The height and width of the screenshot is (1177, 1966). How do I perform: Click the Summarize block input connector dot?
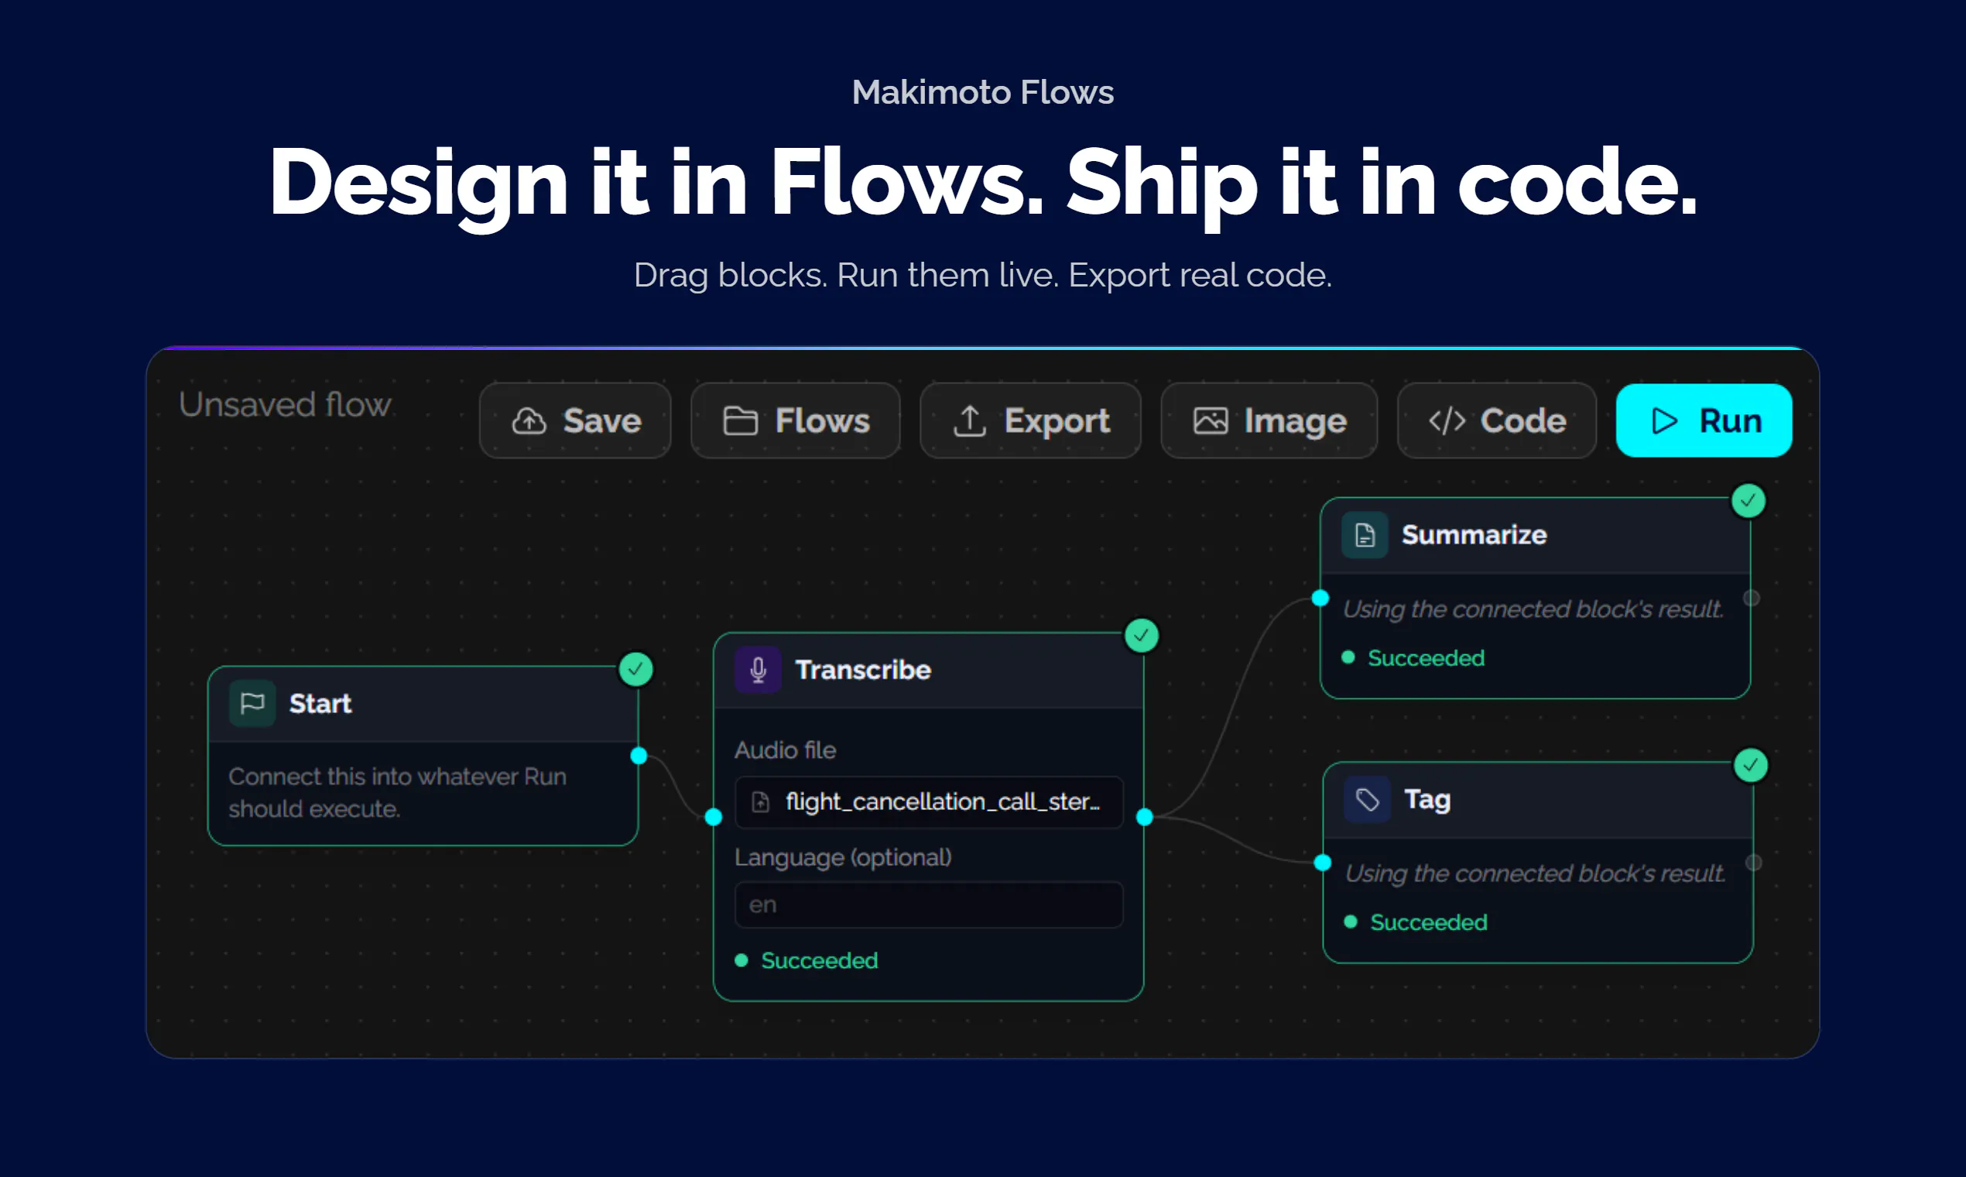point(1320,598)
